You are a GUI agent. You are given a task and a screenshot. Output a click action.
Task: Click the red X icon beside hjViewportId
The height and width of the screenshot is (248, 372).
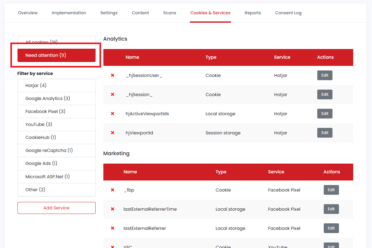point(112,133)
